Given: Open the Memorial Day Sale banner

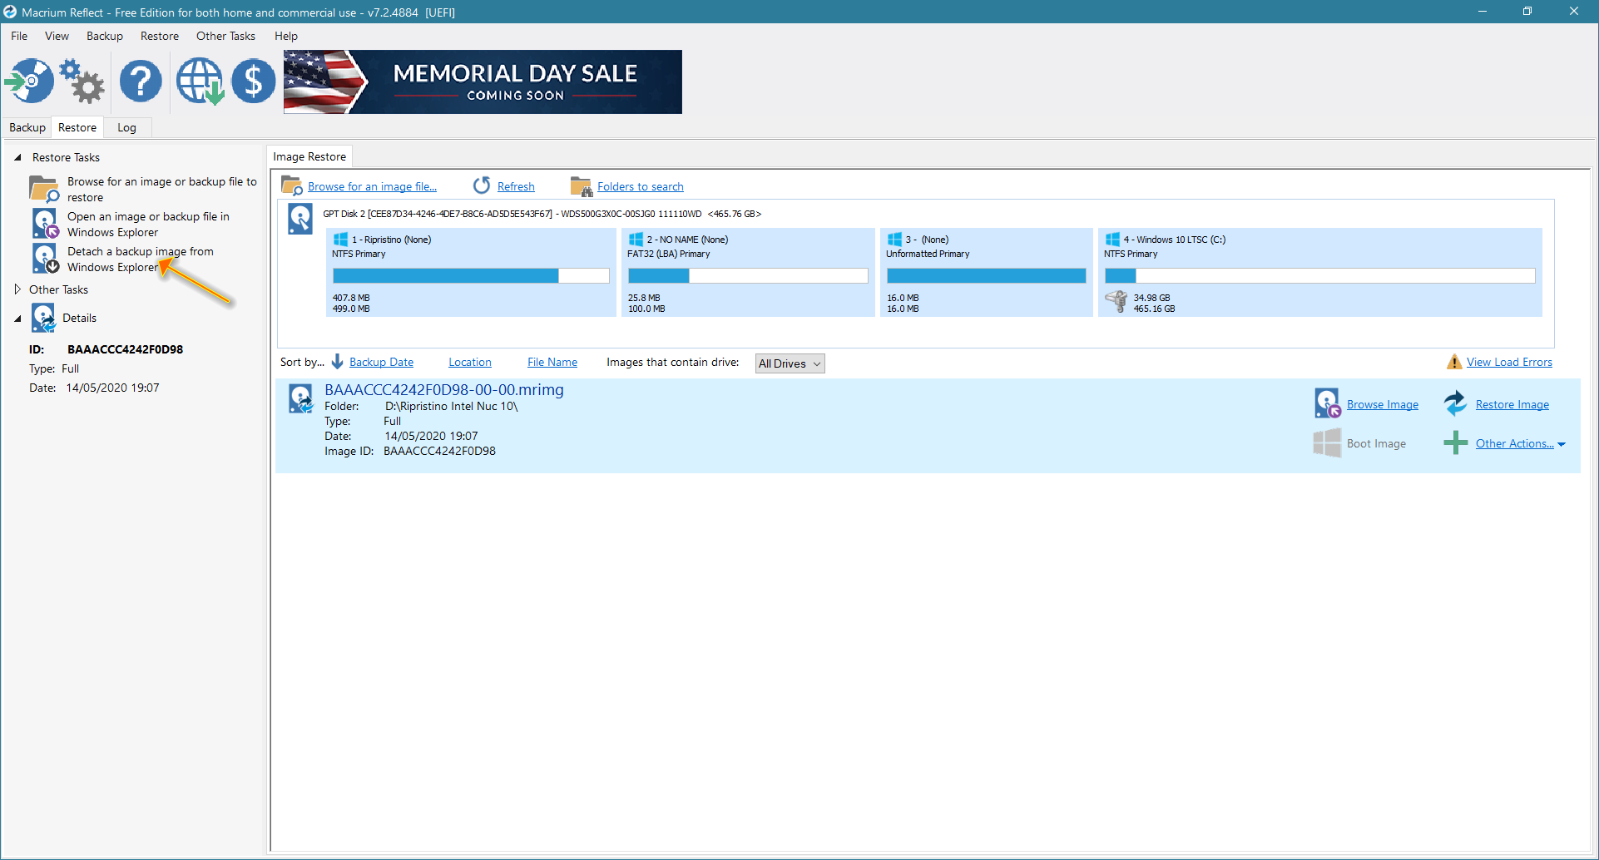Looking at the screenshot, I should pyautogui.click(x=483, y=82).
